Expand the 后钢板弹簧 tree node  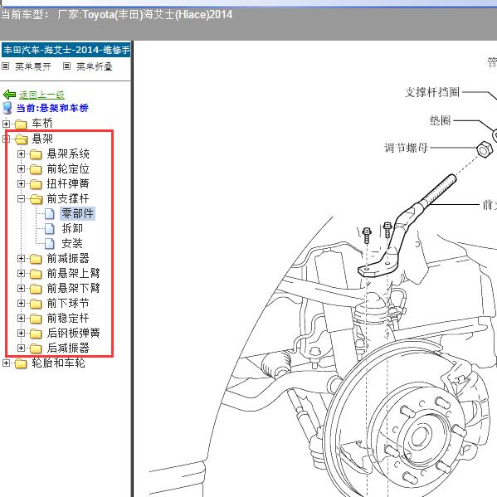click(21, 333)
